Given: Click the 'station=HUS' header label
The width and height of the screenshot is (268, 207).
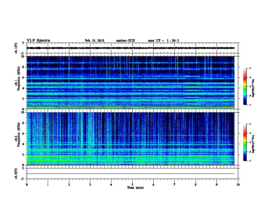Looking at the screenshot, I should [126, 41].
